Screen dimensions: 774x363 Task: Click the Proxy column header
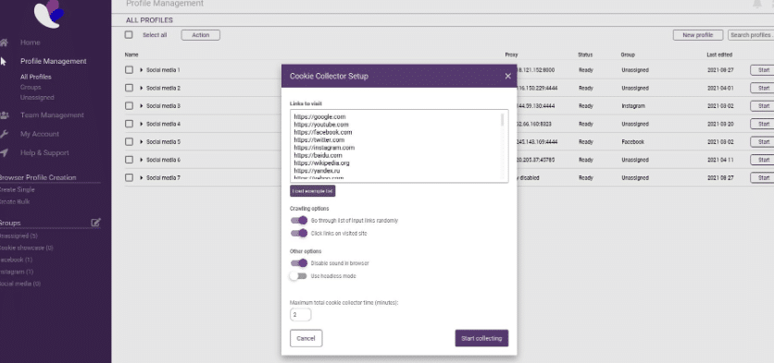tap(511, 54)
